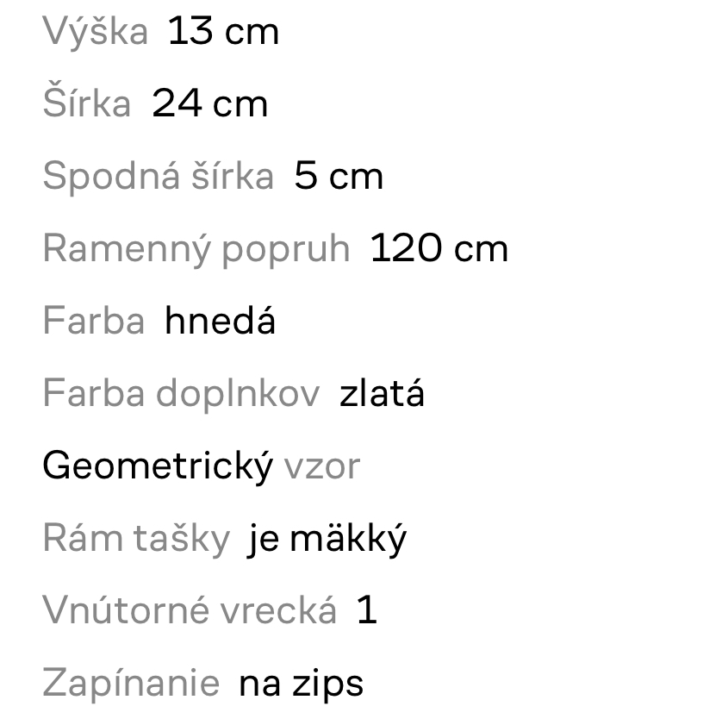This screenshot has width=722, height=725.
Task: Select the inner pockets count "1"
Action: (366, 610)
